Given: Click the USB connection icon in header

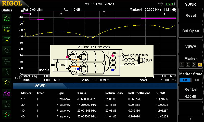Looking at the screenshot, I should (160, 4).
